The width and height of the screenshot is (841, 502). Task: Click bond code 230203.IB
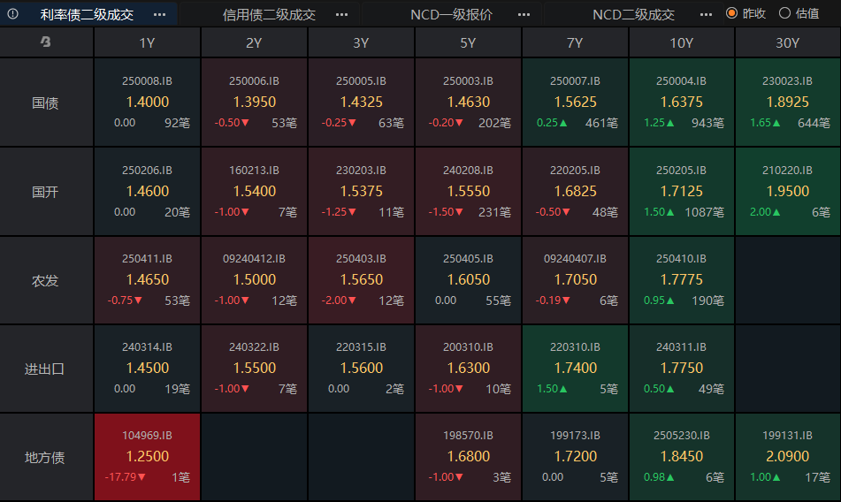[361, 170]
